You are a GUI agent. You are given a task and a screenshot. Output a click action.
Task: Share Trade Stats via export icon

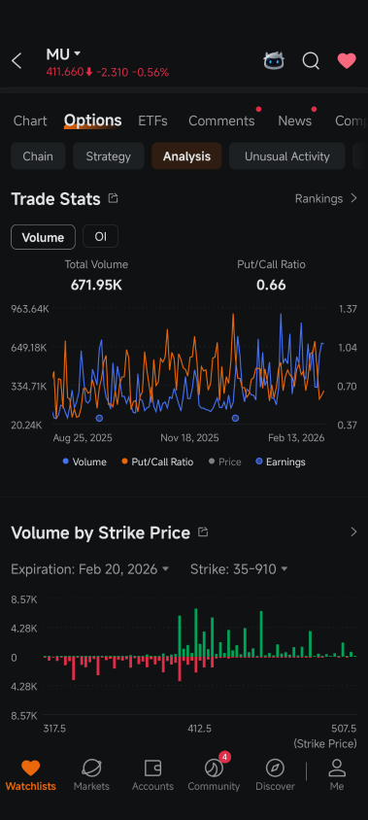coord(113,198)
